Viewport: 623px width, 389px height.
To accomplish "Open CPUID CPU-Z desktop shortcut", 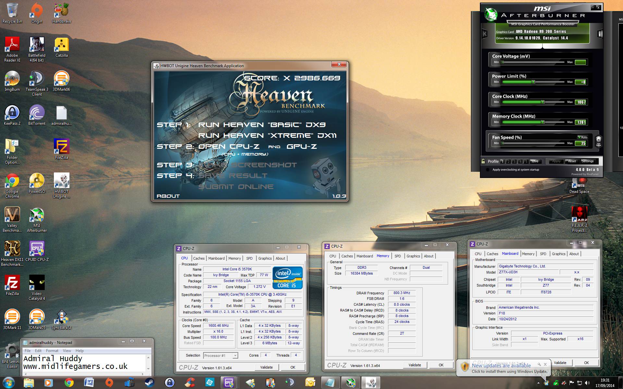I will [x=37, y=251].
